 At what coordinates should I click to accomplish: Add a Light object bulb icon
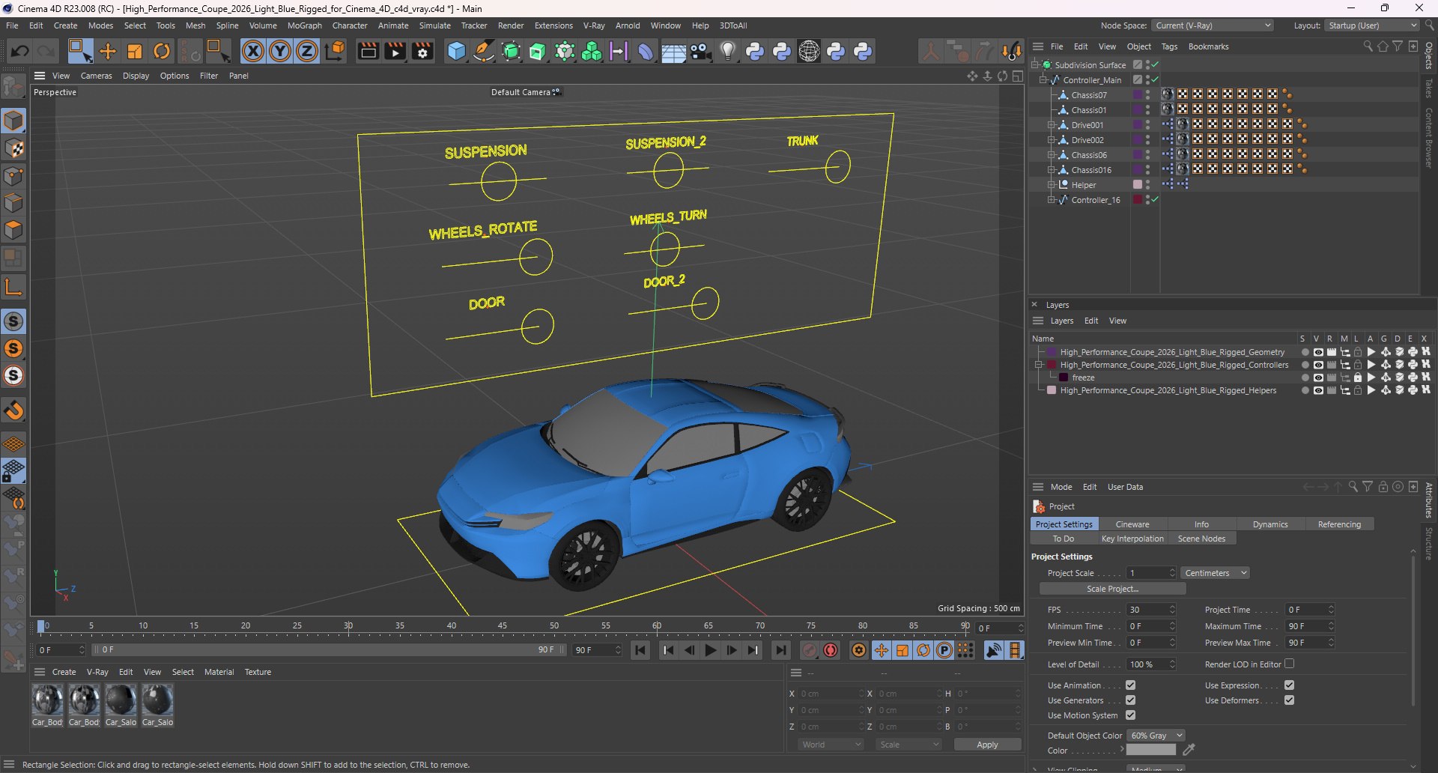(728, 51)
